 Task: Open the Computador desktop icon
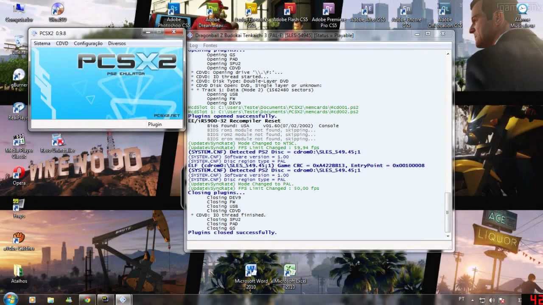click(19, 13)
